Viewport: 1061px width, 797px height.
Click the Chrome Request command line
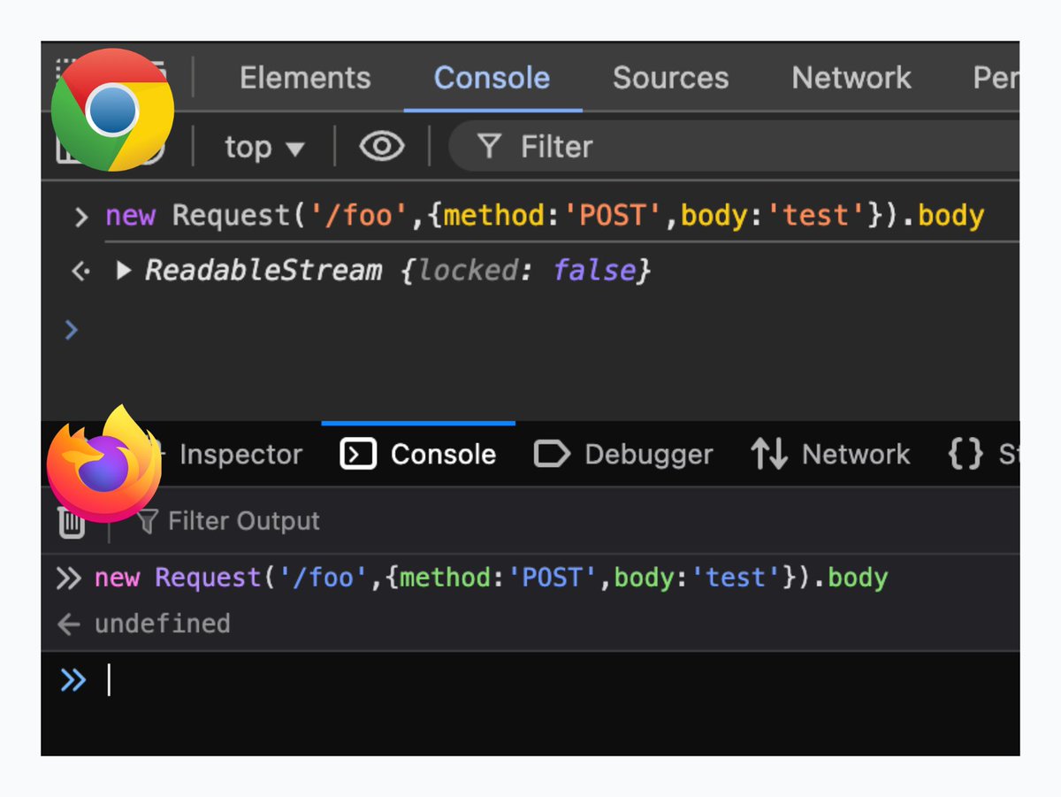544,216
